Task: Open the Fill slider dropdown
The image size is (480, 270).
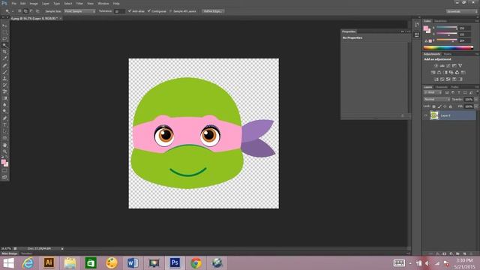Action: tap(476, 106)
